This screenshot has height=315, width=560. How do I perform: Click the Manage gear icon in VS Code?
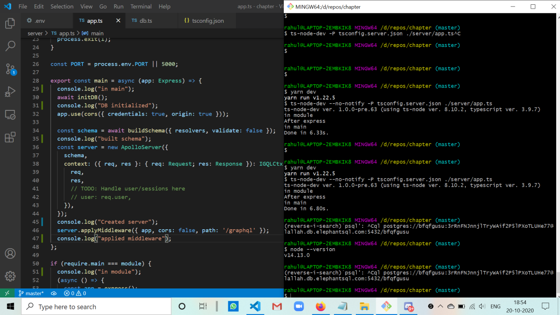tap(10, 276)
